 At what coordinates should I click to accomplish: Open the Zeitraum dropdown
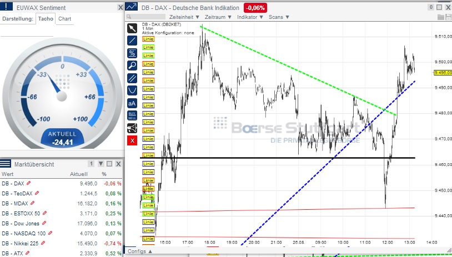pyautogui.click(x=218, y=17)
